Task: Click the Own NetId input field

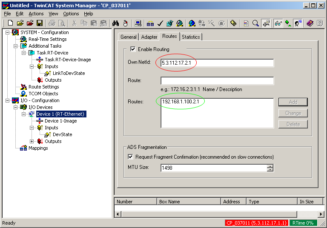Action: pyautogui.click(x=217, y=63)
